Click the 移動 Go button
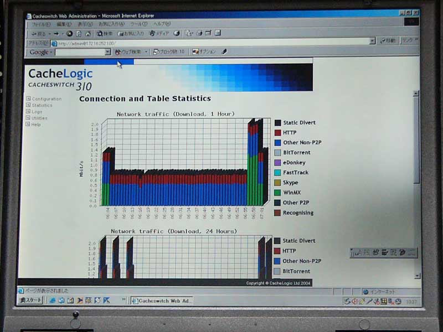 point(388,40)
